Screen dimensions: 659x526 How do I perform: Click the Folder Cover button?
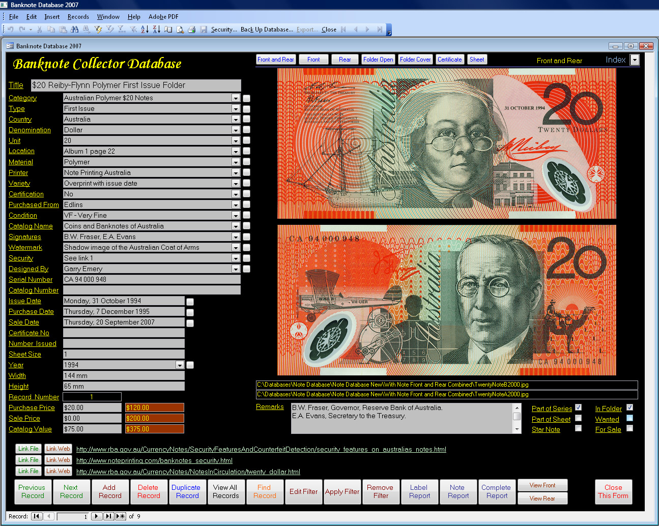[x=415, y=60]
